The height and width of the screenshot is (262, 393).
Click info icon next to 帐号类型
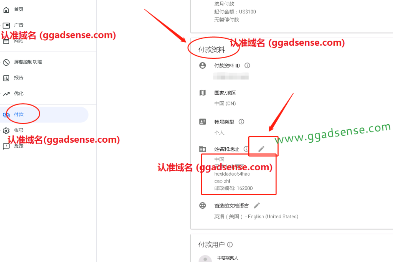[x=241, y=122]
